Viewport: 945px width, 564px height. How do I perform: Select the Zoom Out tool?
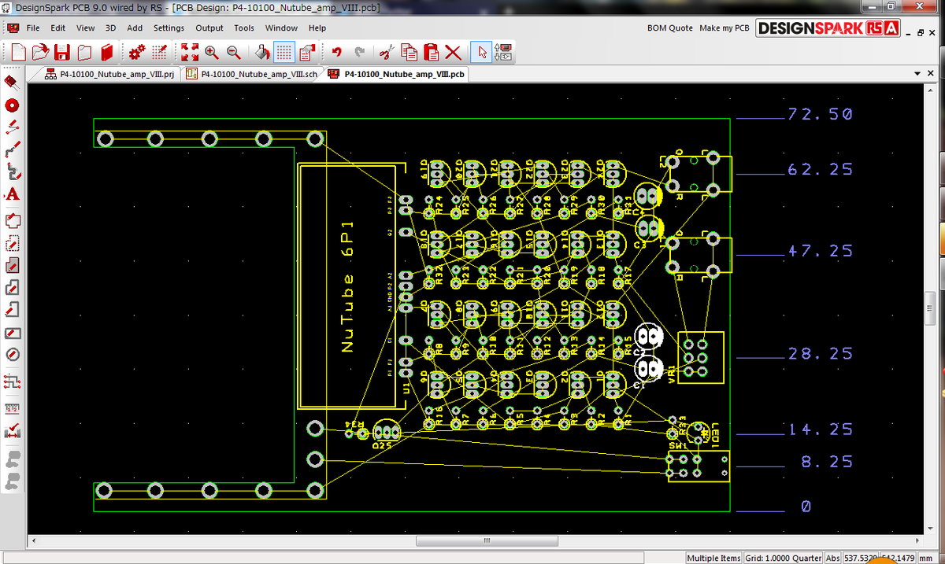pos(234,52)
